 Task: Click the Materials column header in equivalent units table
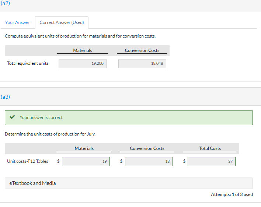click(x=83, y=50)
